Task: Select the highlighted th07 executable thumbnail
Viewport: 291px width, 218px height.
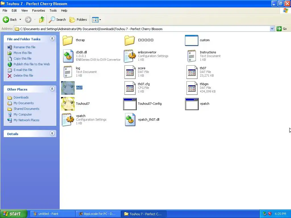Action: tap(68, 88)
